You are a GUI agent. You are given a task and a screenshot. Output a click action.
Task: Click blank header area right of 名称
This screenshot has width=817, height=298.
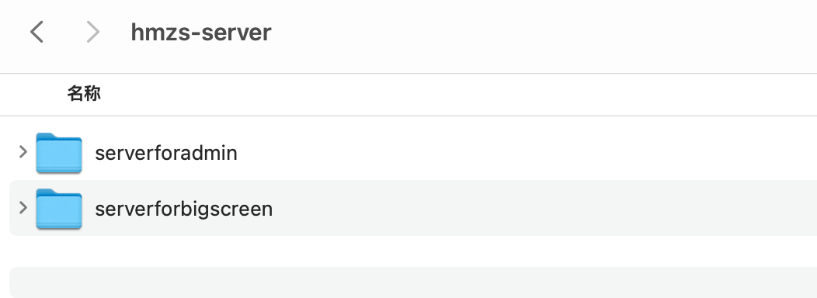[458, 95]
